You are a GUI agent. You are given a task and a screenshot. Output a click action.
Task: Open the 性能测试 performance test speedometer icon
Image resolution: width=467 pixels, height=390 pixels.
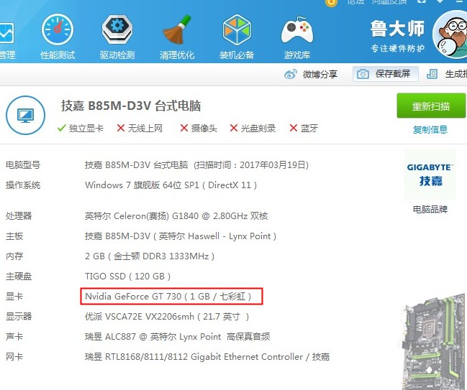pyautogui.click(x=58, y=29)
